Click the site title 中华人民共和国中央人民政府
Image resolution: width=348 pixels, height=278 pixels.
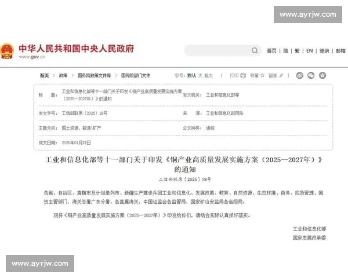tap(77, 49)
